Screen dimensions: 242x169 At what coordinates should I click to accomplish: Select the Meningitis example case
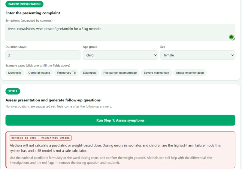tap(15, 73)
